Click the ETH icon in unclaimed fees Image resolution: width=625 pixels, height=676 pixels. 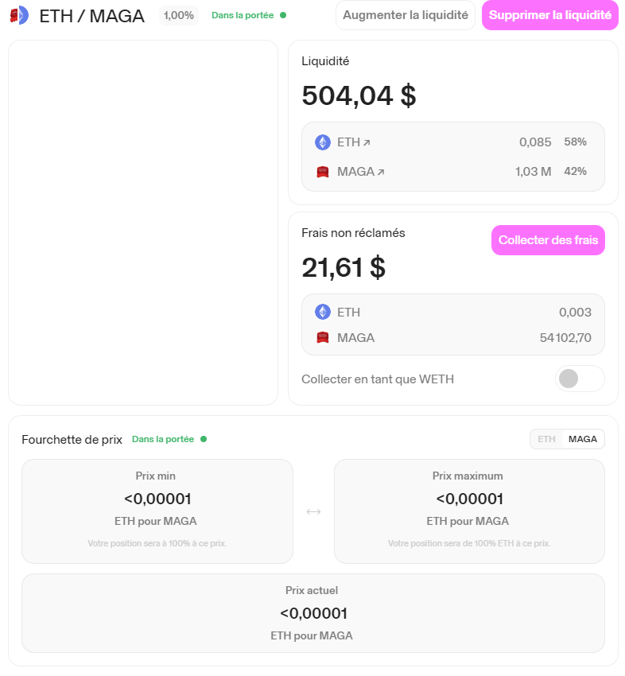323,312
